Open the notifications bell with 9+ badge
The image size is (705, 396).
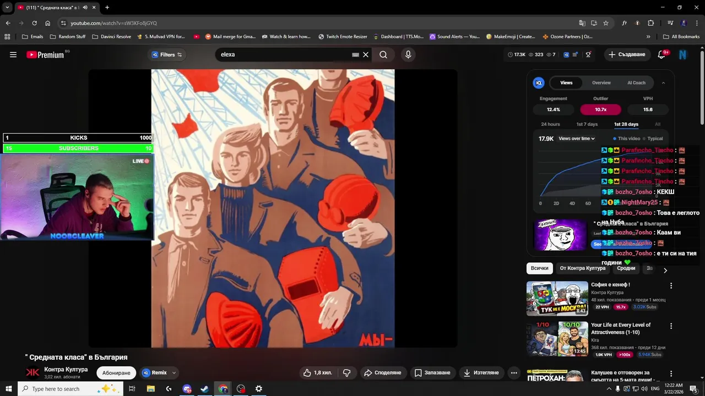pyautogui.click(x=663, y=54)
